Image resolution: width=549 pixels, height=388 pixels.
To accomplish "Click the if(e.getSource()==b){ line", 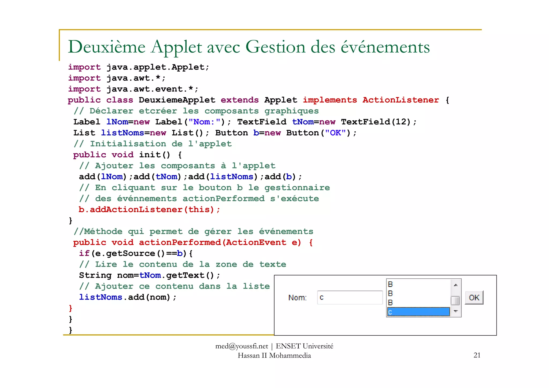I will [x=136, y=253].
